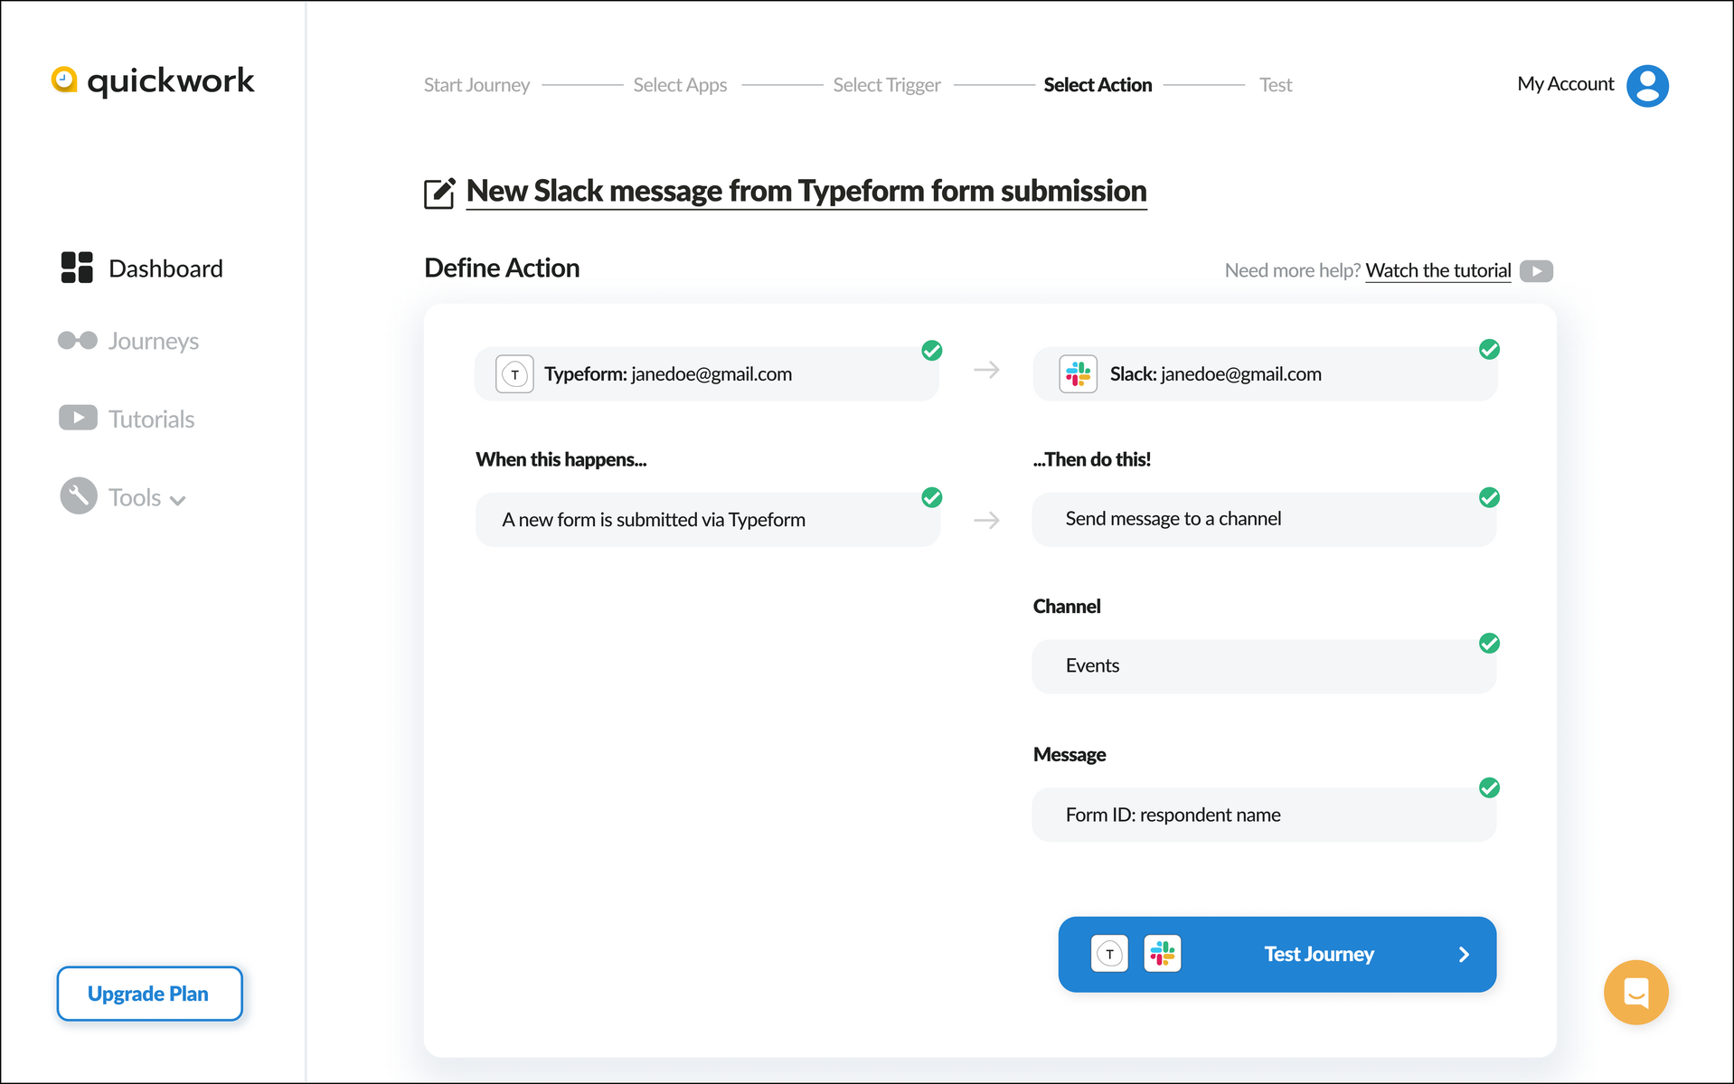The width and height of the screenshot is (1734, 1084).
Task: Click arrow between Typeform and Slack connections
Action: coord(986,370)
